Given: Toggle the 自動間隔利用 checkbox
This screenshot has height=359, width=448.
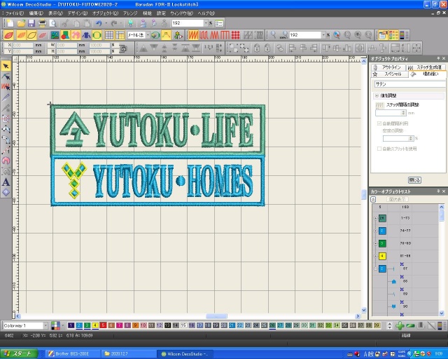Looking at the screenshot, I should [379, 123].
